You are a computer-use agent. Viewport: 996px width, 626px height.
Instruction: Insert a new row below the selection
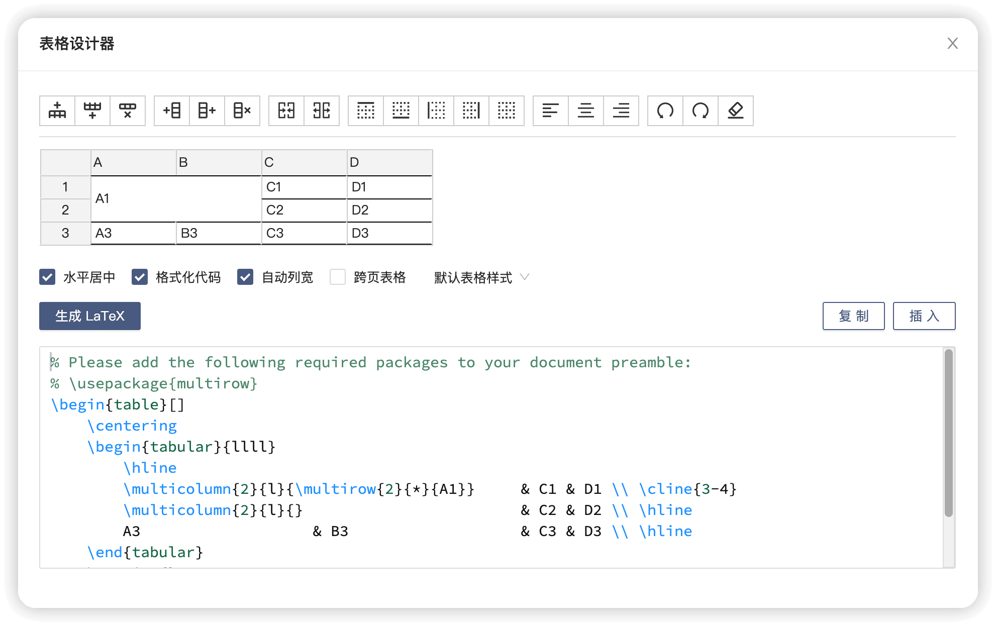tap(92, 111)
